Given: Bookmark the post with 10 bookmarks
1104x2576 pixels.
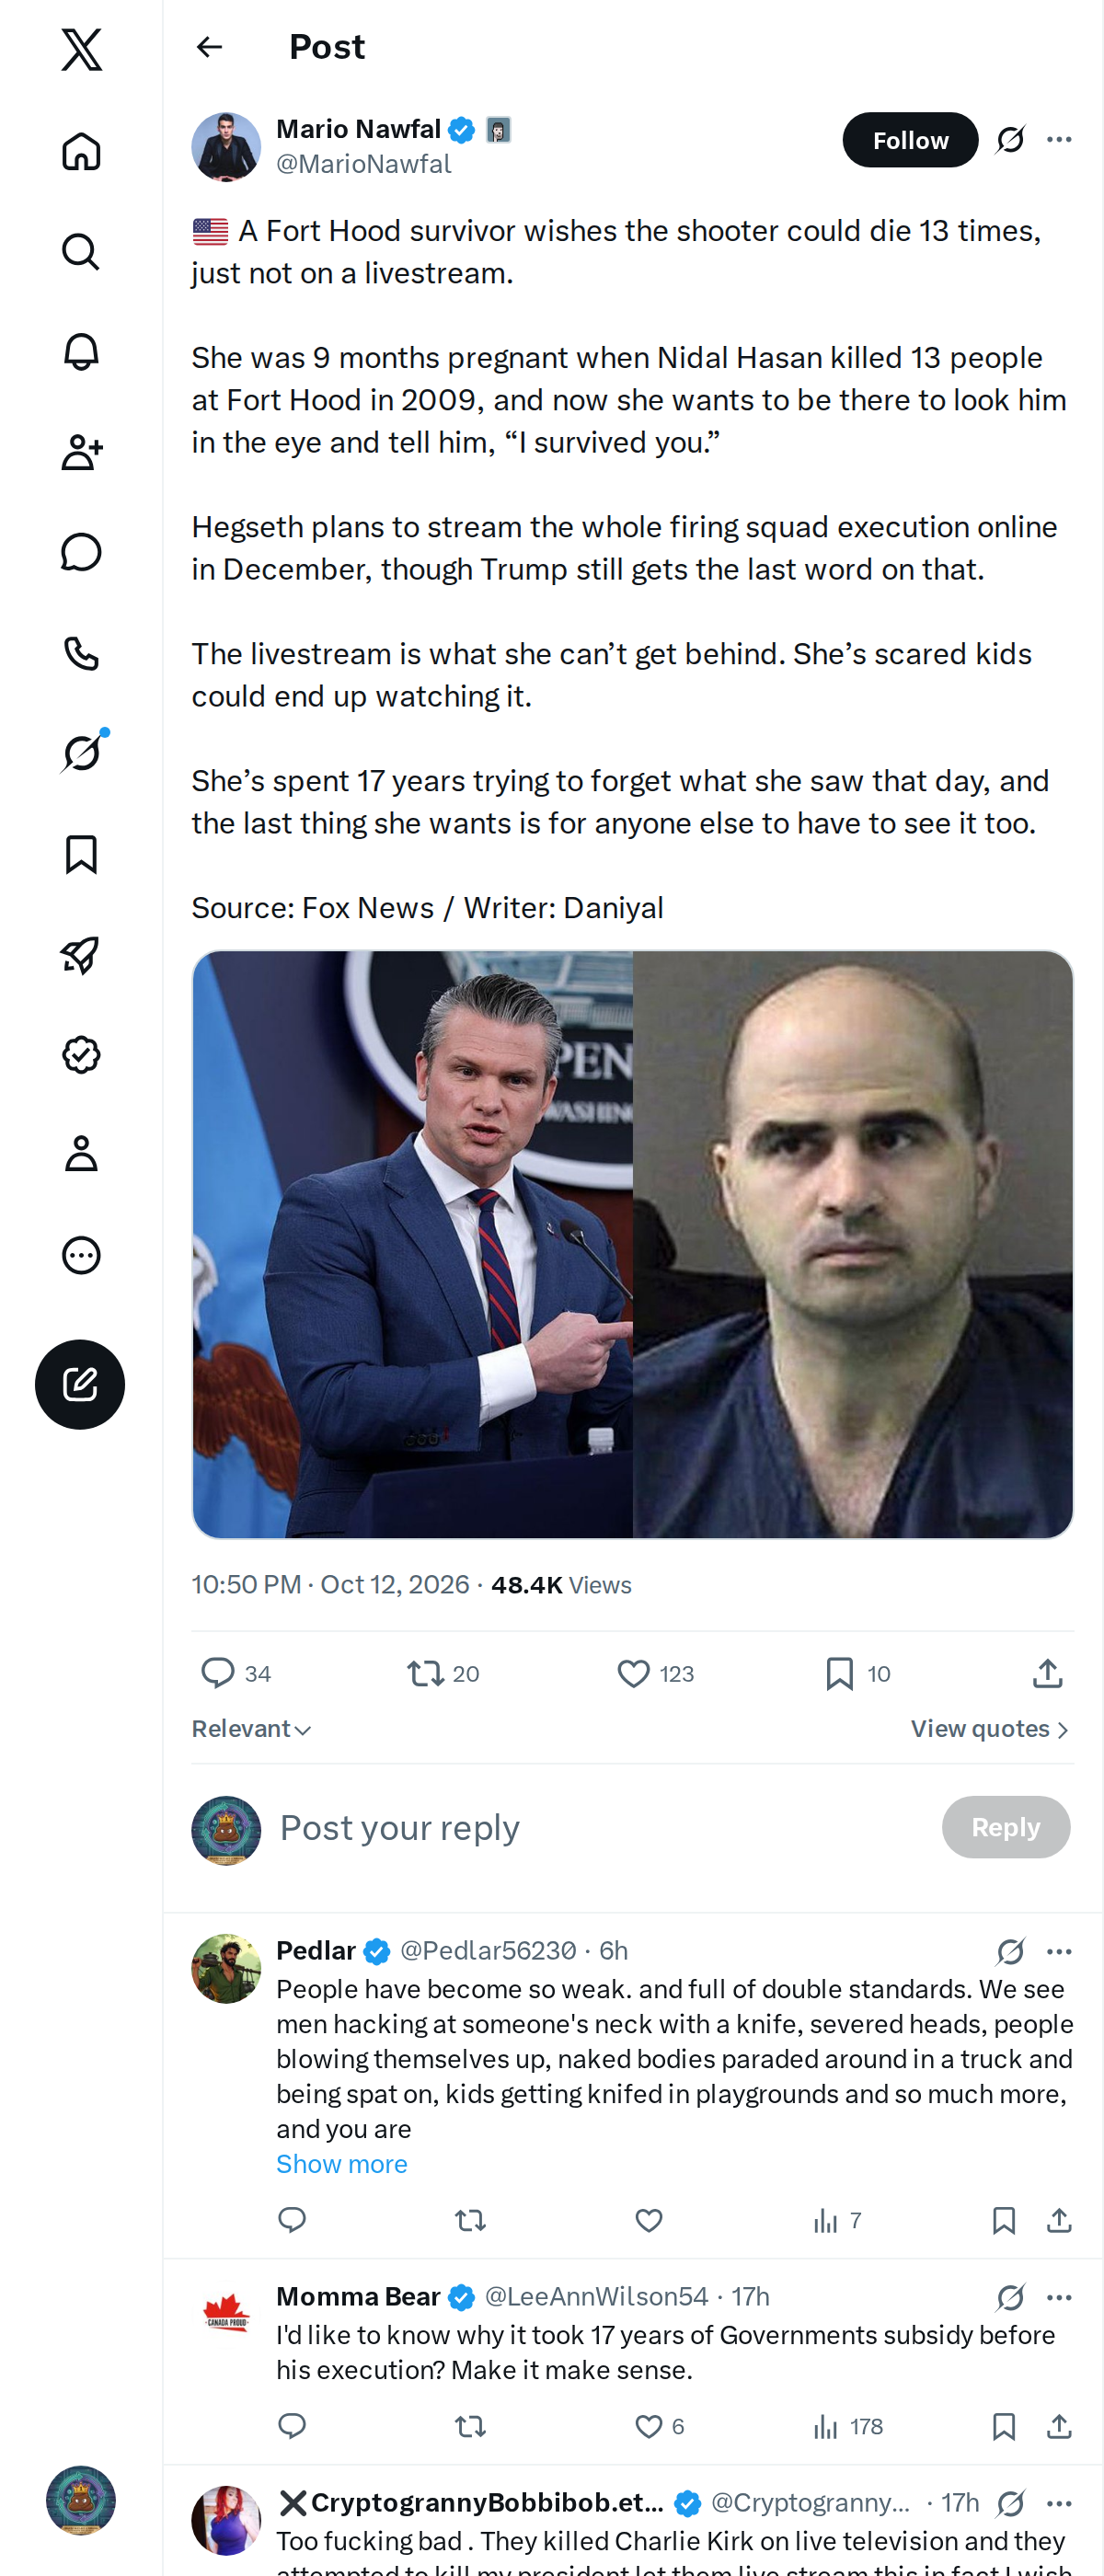Looking at the screenshot, I should tap(857, 1673).
